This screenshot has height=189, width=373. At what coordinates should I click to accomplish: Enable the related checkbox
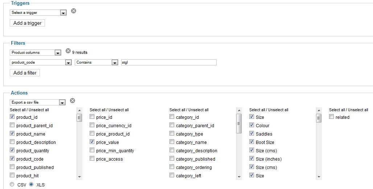[x=331, y=117]
